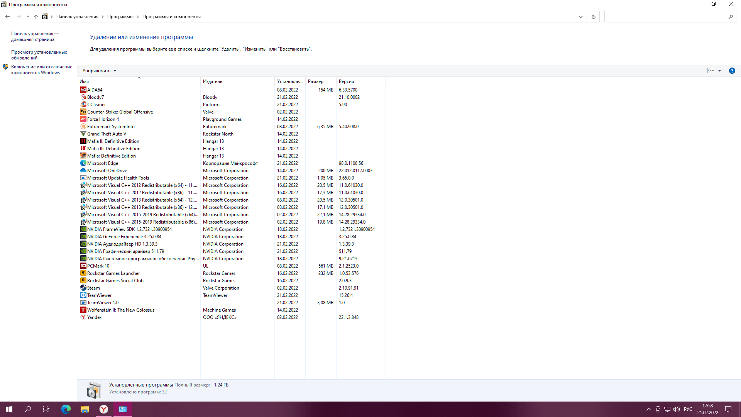Sort by the Размер column header
The height and width of the screenshot is (417, 741).
[321, 81]
